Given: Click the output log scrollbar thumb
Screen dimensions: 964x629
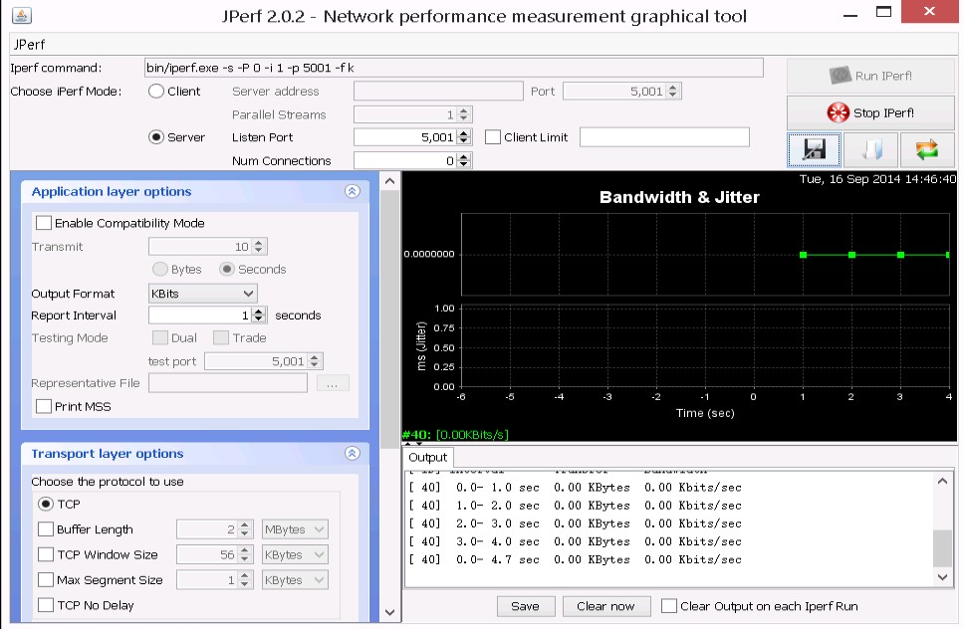Looking at the screenshot, I should pos(942,548).
